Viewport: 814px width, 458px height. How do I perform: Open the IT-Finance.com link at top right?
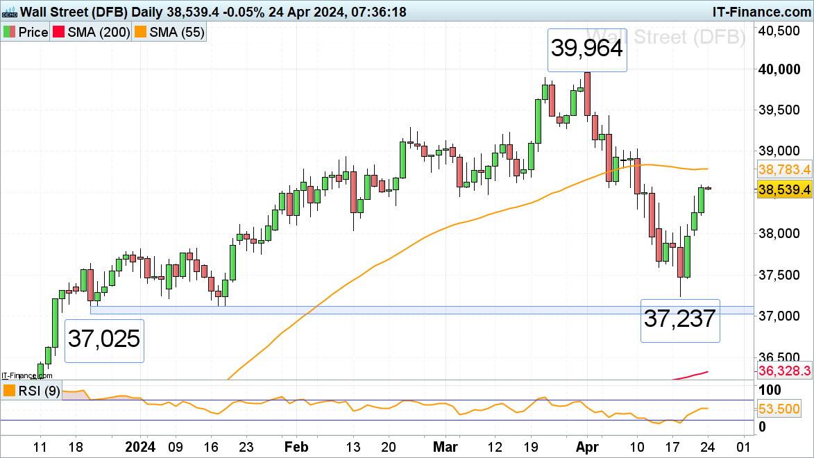tap(761, 12)
